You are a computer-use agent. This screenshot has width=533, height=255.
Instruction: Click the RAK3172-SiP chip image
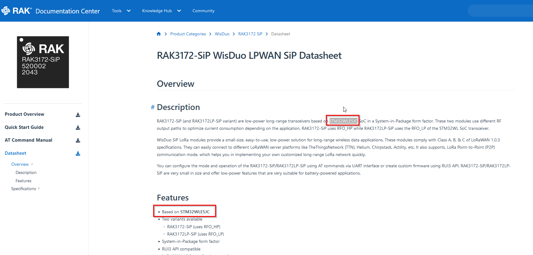tap(43, 62)
